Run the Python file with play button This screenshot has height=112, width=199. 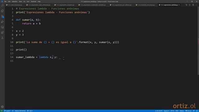[x=190, y=5]
